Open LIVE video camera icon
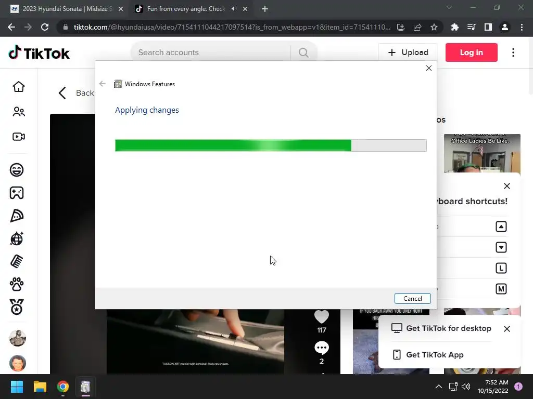 pos(19,137)
